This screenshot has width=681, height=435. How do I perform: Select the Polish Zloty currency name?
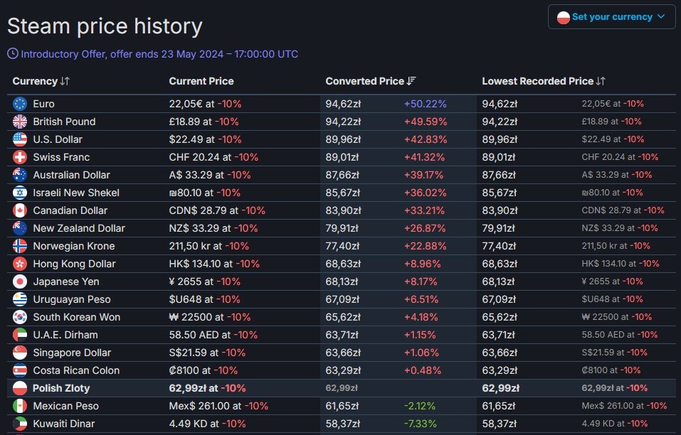(61, 389)
